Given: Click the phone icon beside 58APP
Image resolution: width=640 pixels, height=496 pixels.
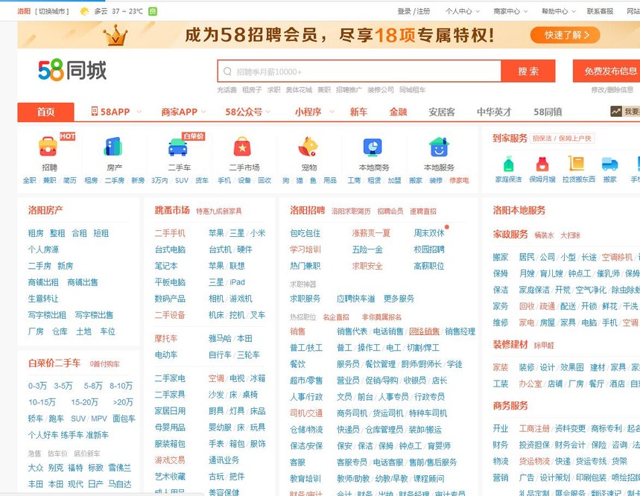Looking at the screenshot, I should 95,112.
